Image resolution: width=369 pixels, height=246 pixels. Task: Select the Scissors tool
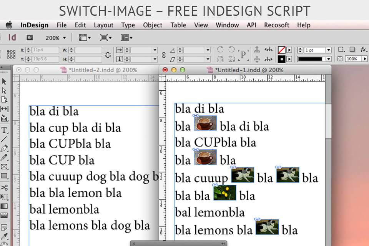5,187
